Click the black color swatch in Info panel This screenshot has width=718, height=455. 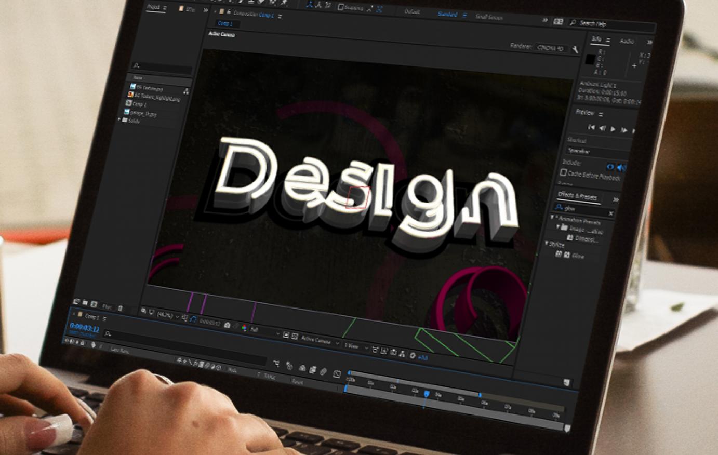tap(589, 59)
